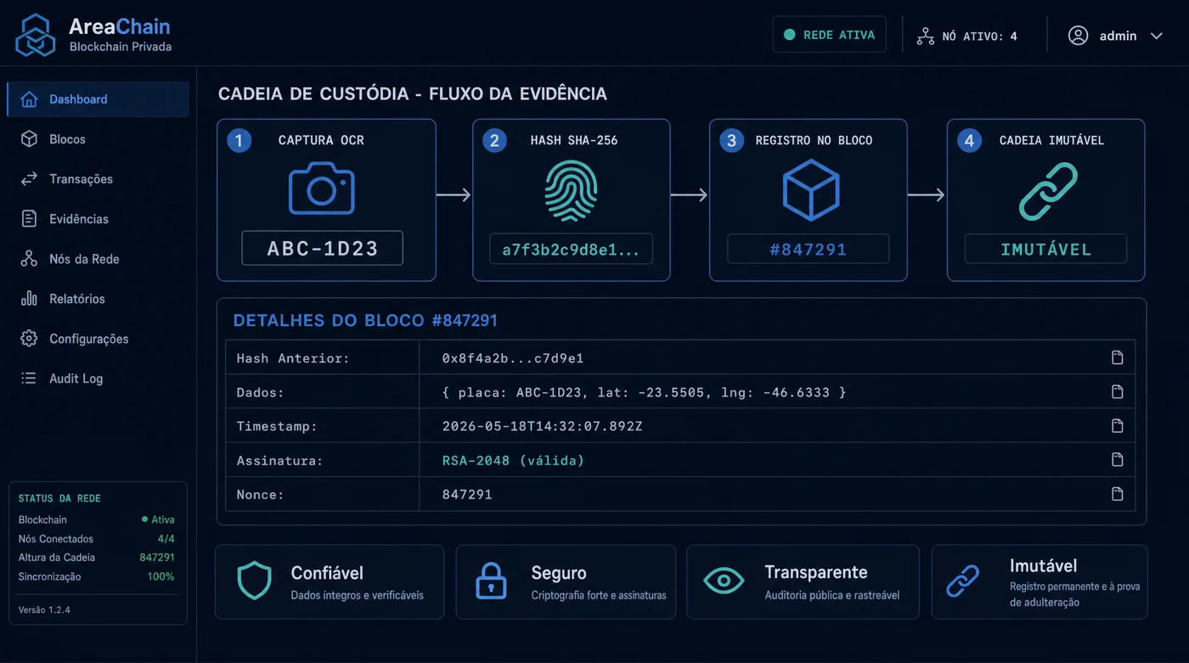
Task: Click the fingerprint icon in Hash SHA-256
Action: 571,192
